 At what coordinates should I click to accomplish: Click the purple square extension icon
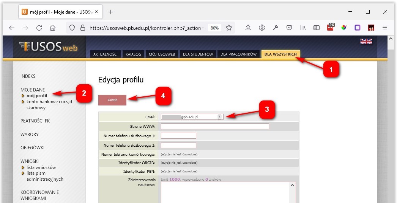[358, 28]
